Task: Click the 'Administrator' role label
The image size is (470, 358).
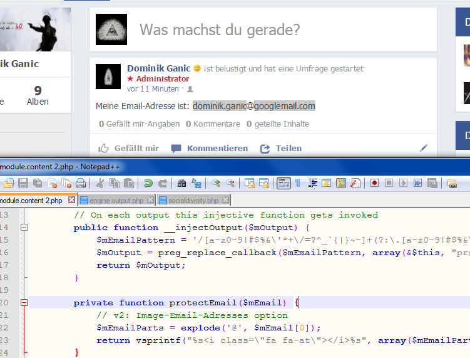Action: click(163, 79)
